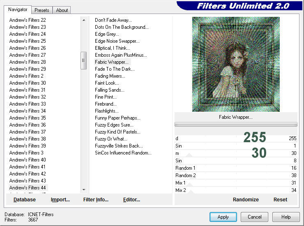The image size is (304, 226).
Task: Select Andrew's Filters 28 category
Action: (28, 62)
